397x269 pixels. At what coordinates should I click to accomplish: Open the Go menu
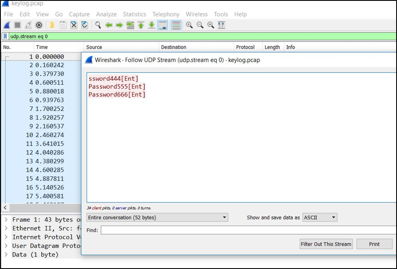point(59,14)
